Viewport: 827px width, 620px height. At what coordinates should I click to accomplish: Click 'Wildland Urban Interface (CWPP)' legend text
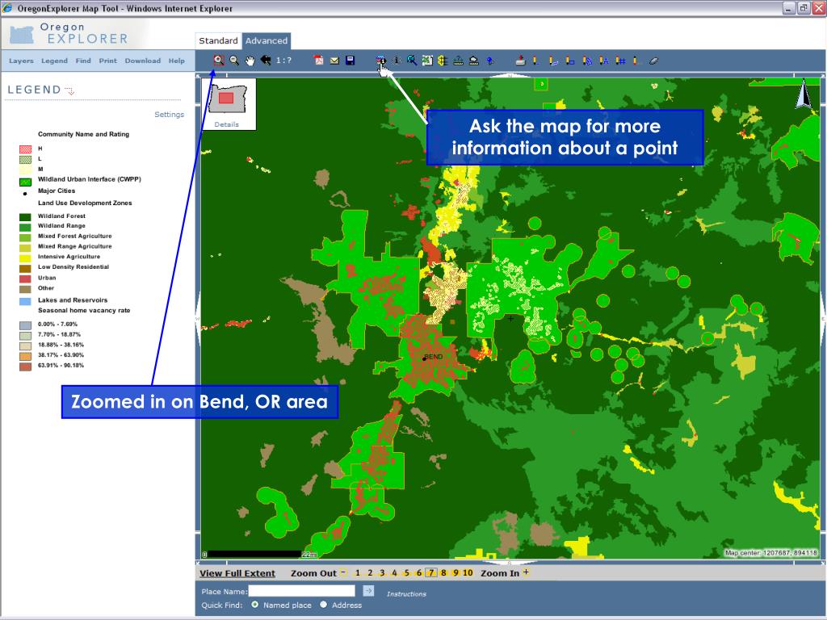(89, 179)
